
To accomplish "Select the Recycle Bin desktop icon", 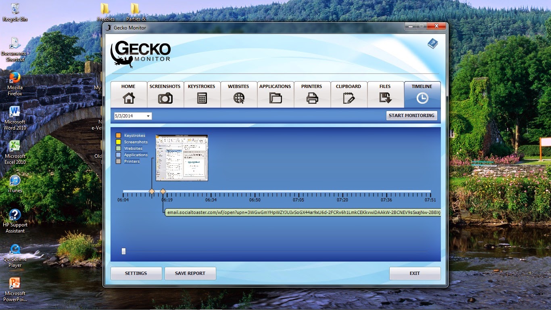I will click(15, 12).
